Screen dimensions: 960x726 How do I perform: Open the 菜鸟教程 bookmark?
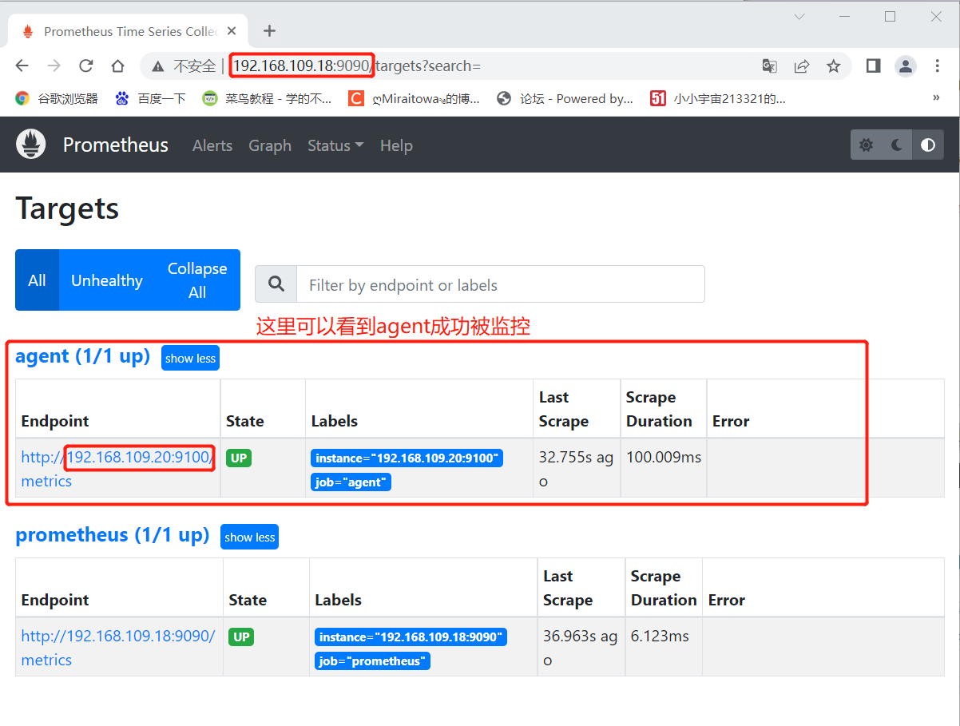pos(267,98)
